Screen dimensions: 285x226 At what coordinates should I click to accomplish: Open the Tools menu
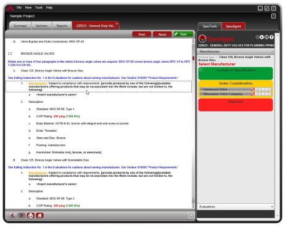tap(39, 7)
